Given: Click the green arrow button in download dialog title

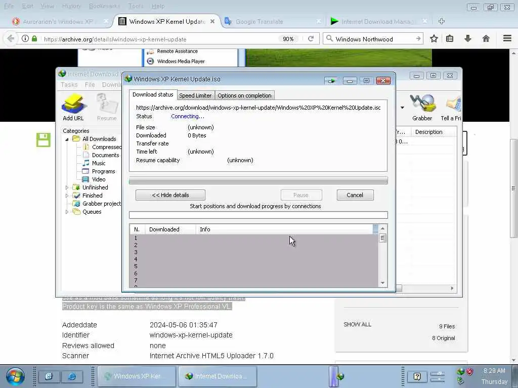Looking at the screenshot, I should 331,80.
